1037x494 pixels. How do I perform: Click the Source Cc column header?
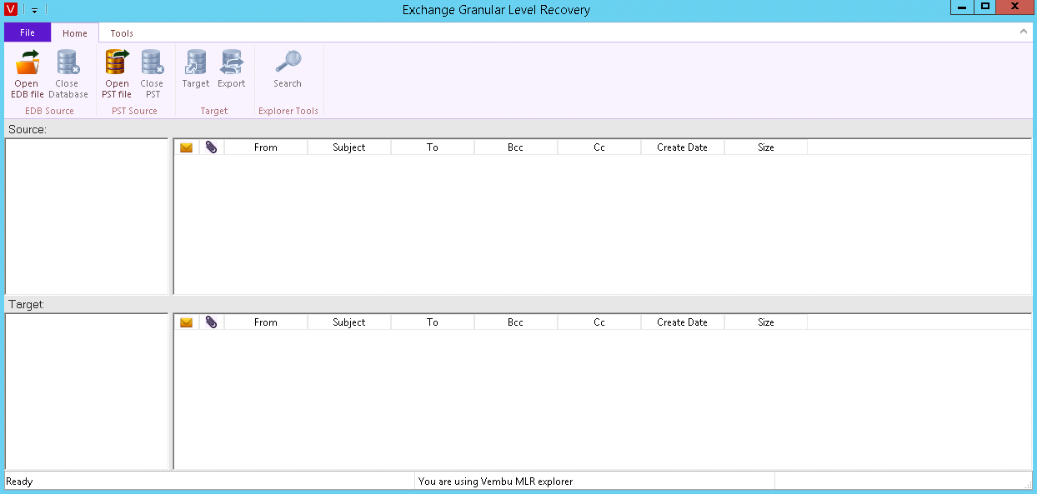click(x=599, y=147)
